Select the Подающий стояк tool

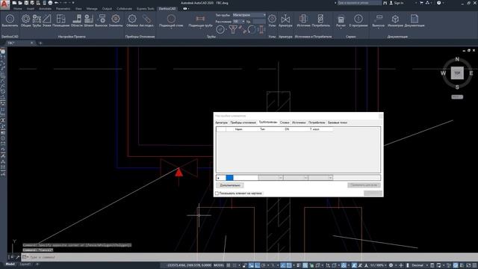pyautogui.click(x=171, y=20)
